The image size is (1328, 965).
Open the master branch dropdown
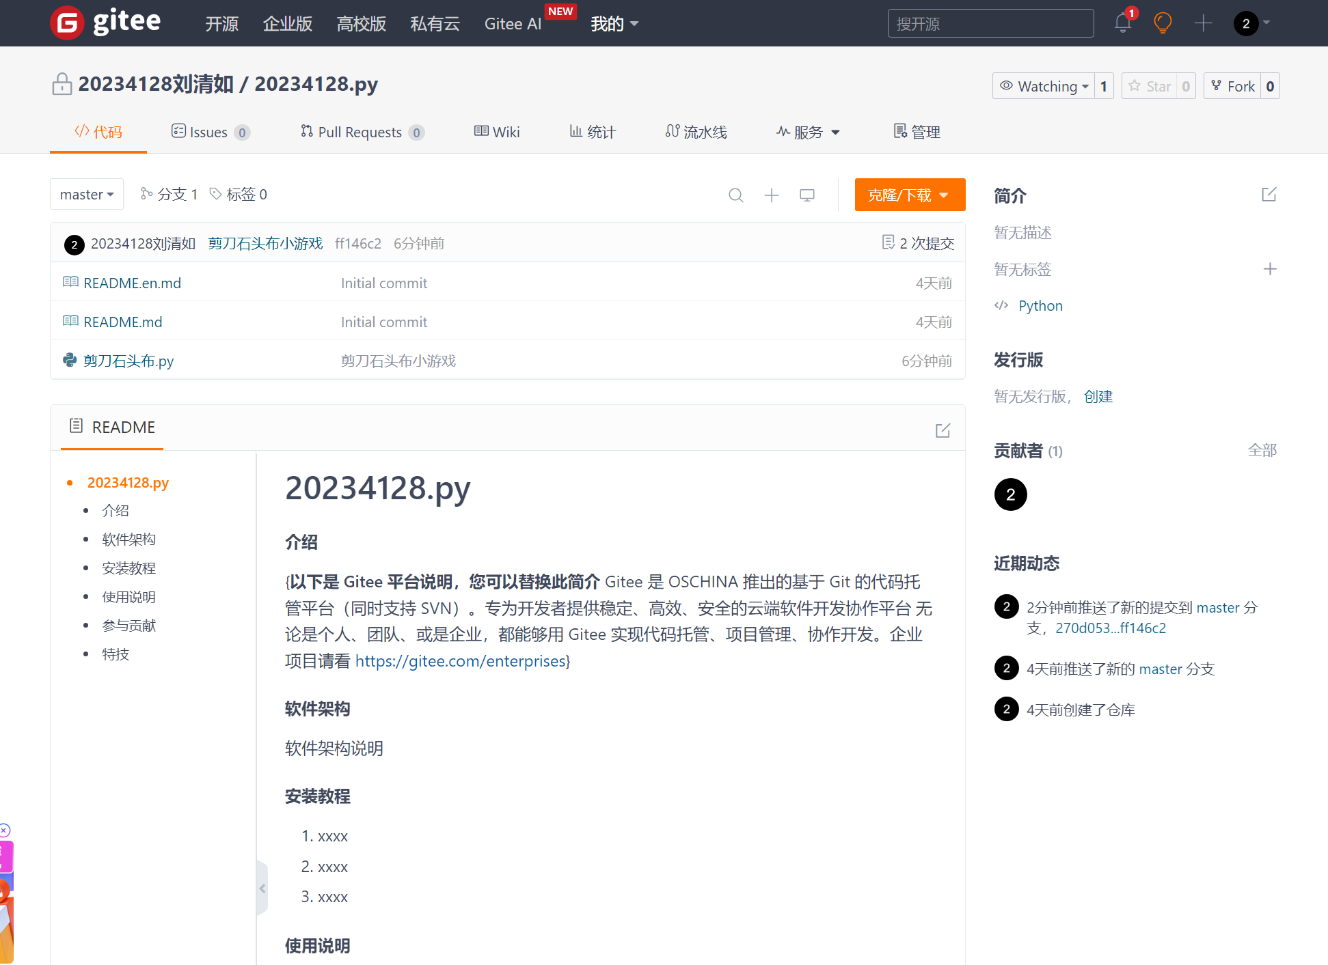[x=87, y=195]
